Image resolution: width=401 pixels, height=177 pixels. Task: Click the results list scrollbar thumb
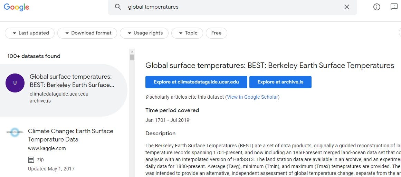(132, 57)
